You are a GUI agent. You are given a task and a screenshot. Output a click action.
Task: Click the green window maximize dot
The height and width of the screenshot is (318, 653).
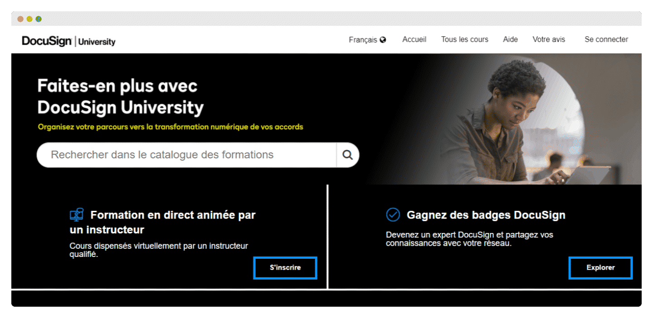[39, 19]
